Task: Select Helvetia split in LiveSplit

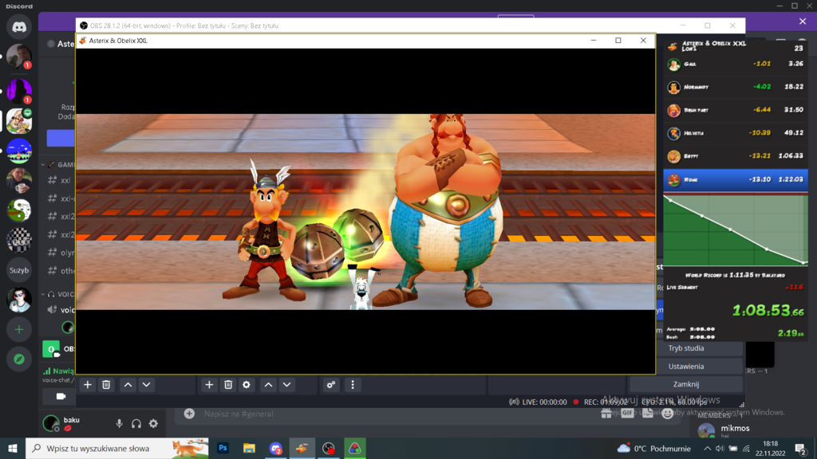Action: tap(736, 133)
